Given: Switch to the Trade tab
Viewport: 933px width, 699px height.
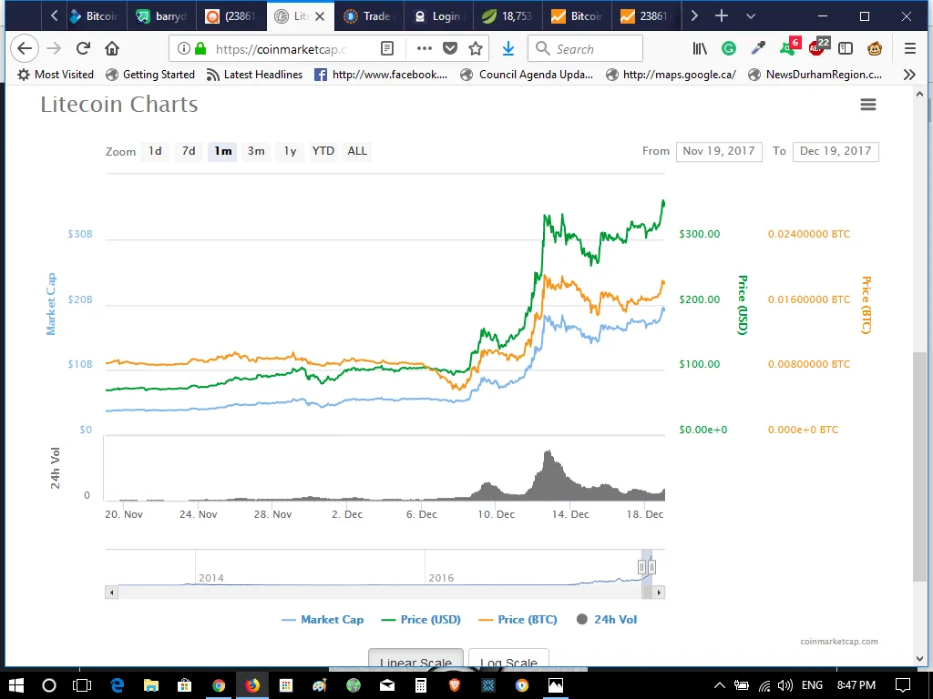Looking at the screenshot, I should [x=369, y=16].
